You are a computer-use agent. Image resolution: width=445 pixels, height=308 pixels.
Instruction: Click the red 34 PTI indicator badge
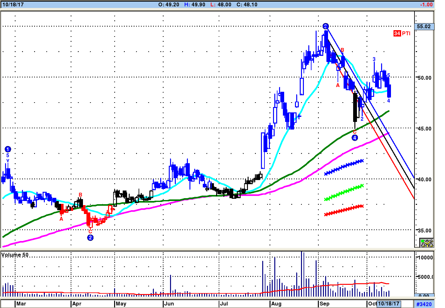click(x=402, y=33)
